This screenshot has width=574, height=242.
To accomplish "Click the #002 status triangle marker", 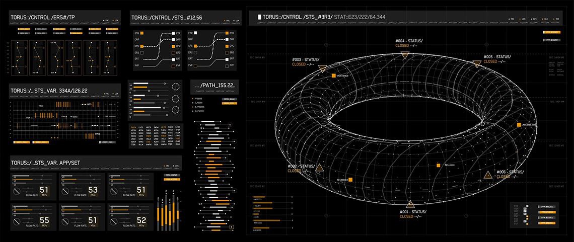I will (x=319, y=167).
